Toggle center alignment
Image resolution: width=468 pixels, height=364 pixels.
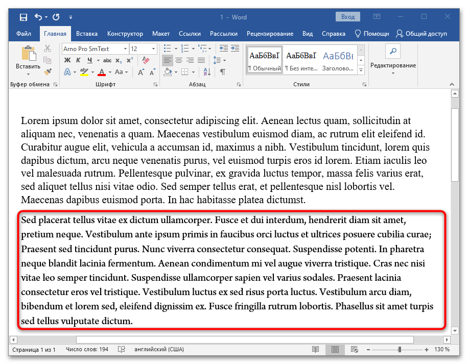click(179, 60)
